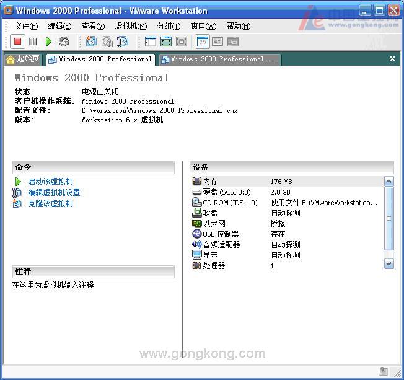Image resolution: width=404 pixels, height=380 pixels.
Task: Toggle the sidebar view toolbar icon
Action: (x=151, y=42)
